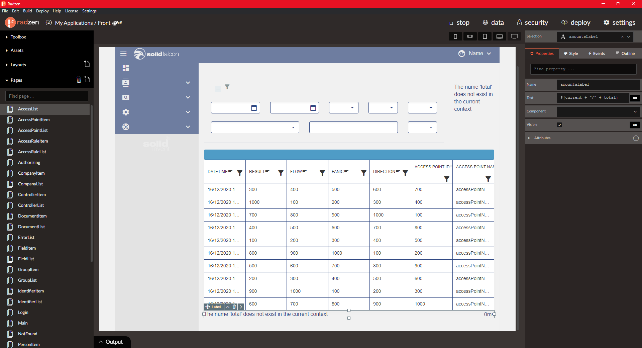Open the data section
The height and width of the screenshot is (348, 642).
click(x=493, y=23)
